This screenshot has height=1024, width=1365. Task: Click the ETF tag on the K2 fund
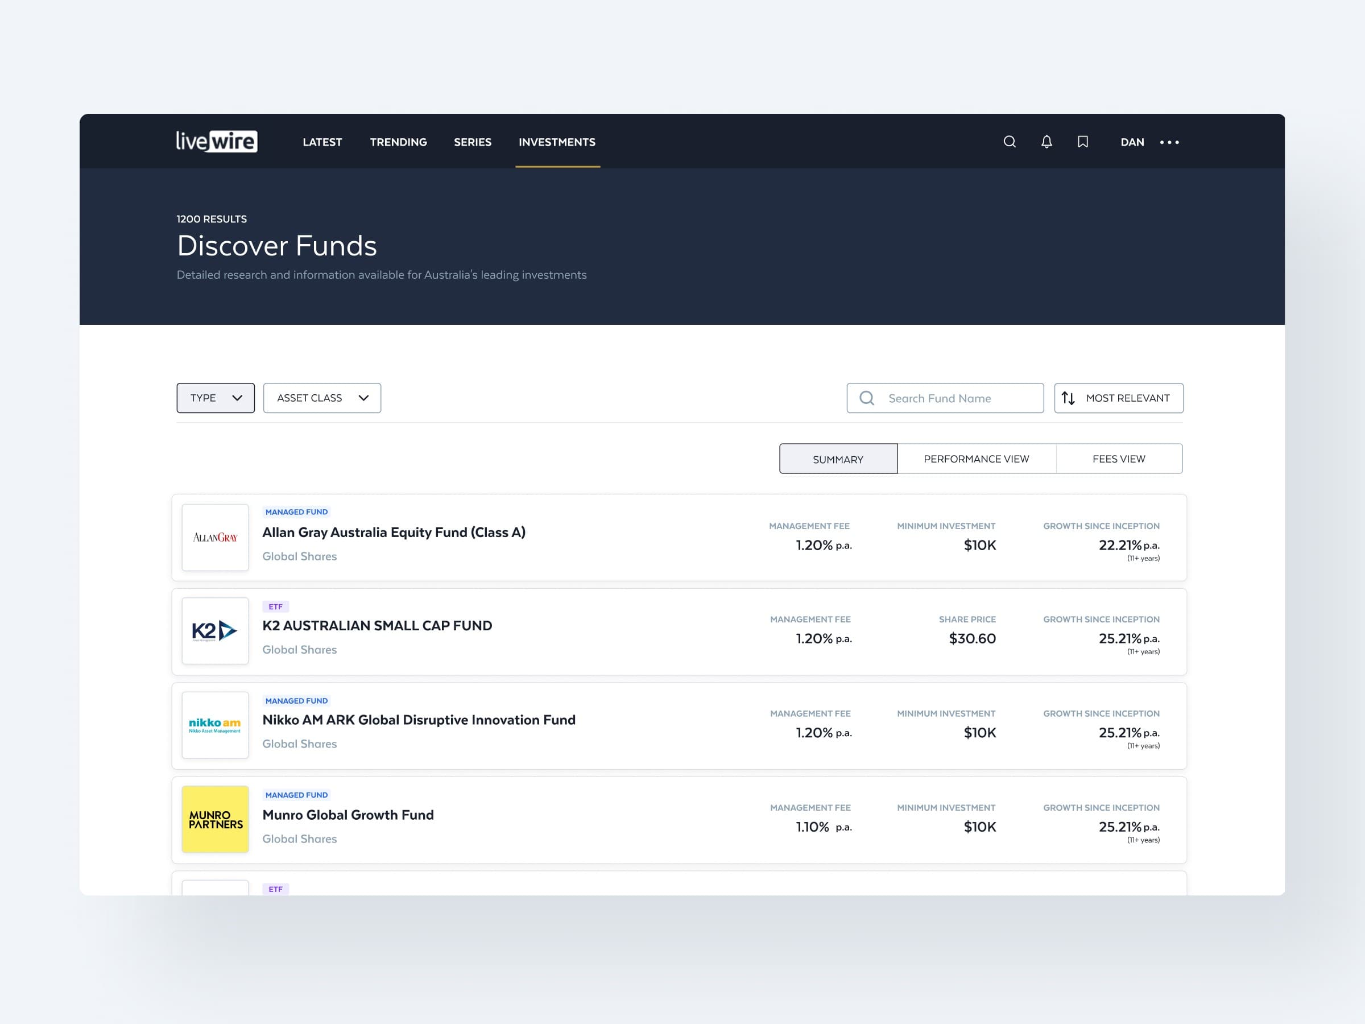coord(276,607)
